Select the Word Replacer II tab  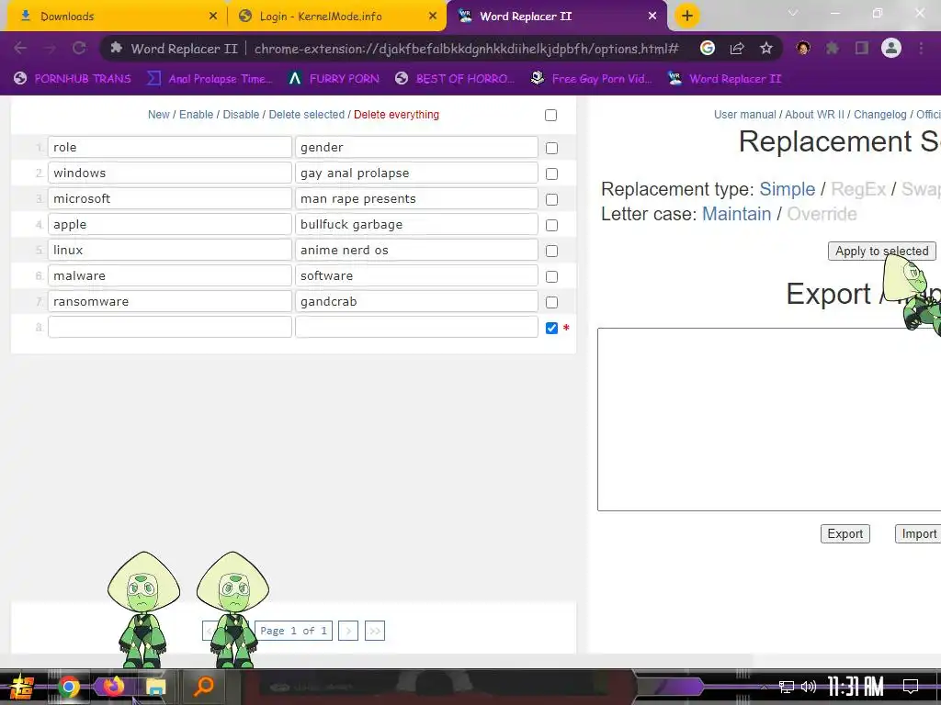pos(556,17)
